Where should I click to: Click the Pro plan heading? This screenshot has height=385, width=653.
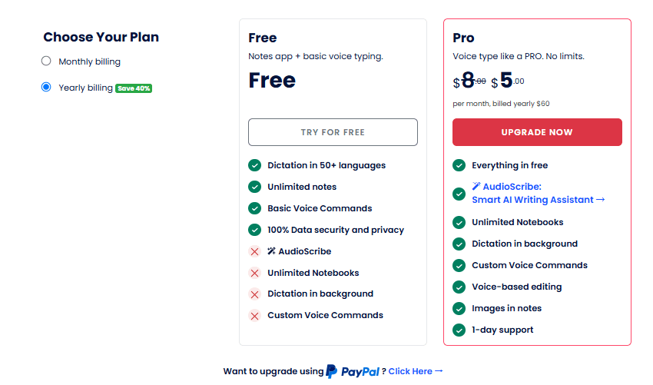[463, 38]
